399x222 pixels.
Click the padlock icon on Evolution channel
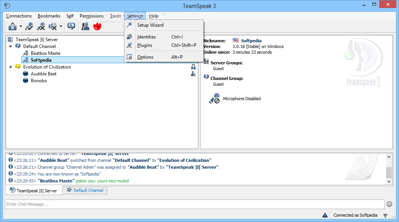pos(193,67)
